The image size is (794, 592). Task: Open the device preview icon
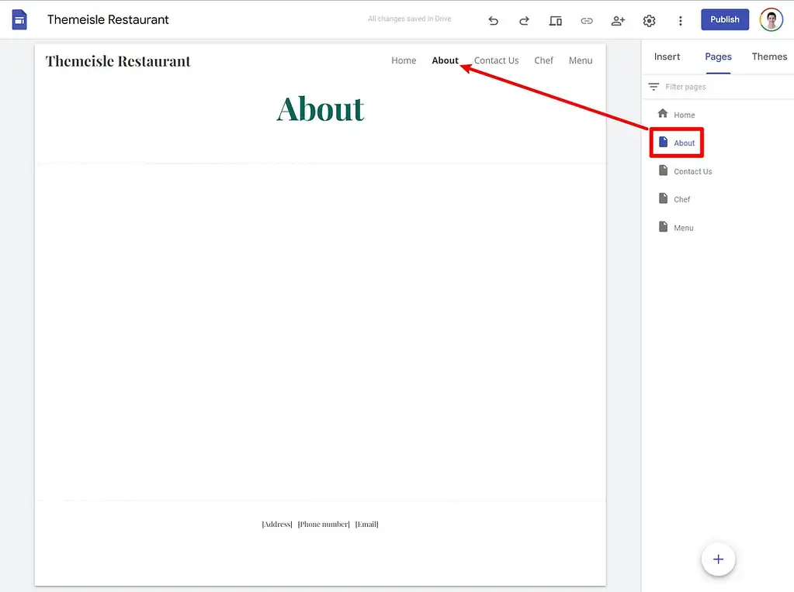[x=556, y=21]
